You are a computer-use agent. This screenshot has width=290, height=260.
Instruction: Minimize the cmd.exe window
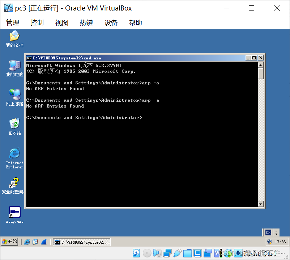click(x=248, y=58)
